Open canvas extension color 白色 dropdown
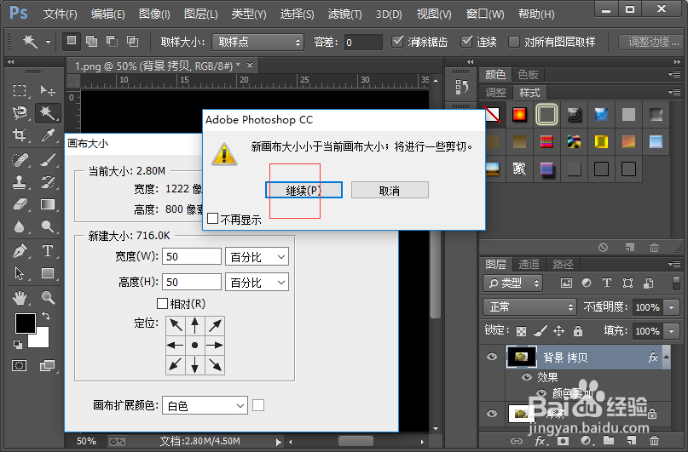The width and height of the screenshot is (688, 452). [x=205, y=405]
